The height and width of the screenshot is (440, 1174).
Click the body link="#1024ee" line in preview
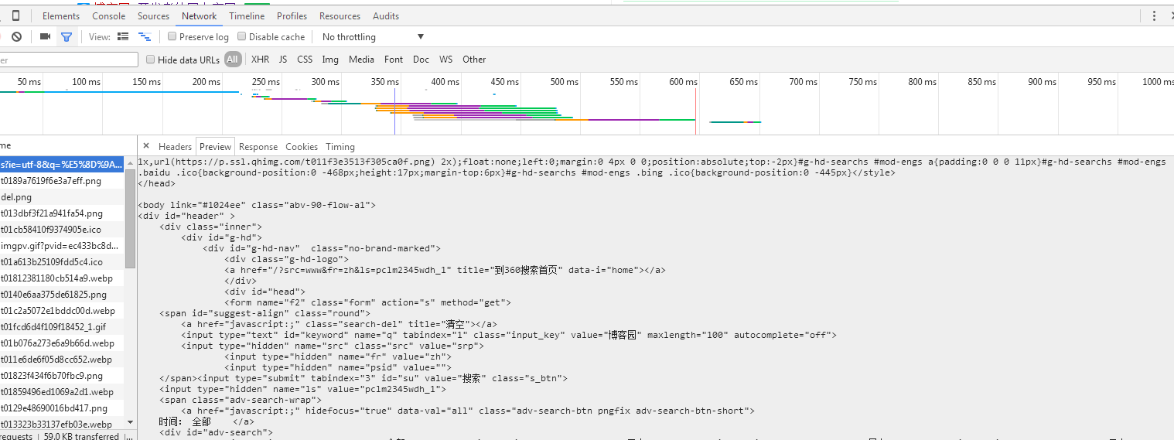tap(257, 205)
